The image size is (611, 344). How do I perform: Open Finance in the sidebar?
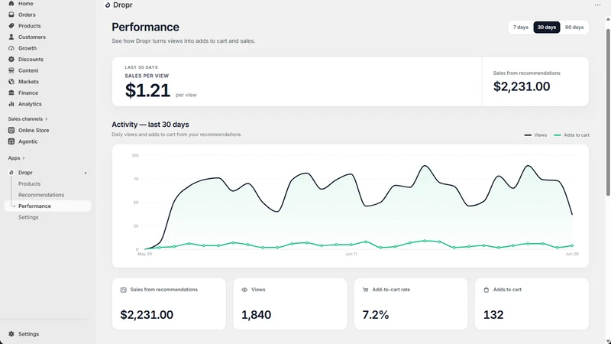[x=28, y=92]
